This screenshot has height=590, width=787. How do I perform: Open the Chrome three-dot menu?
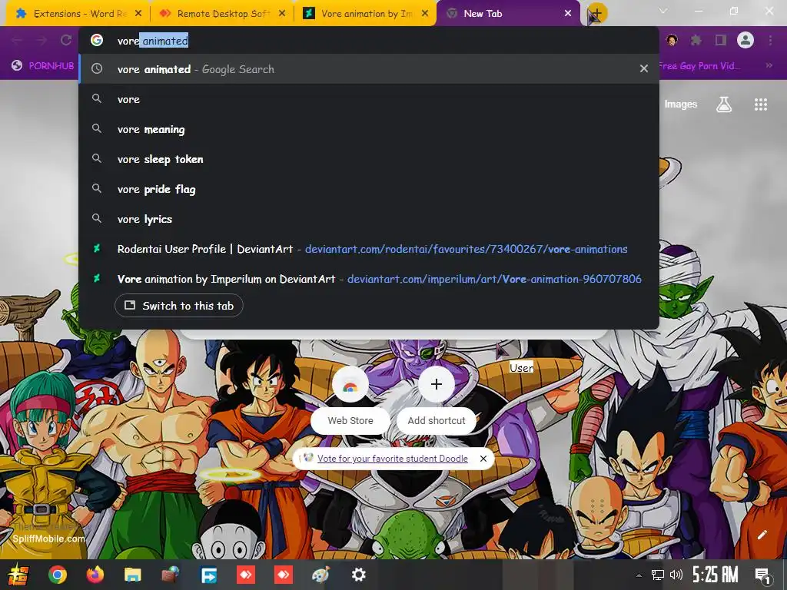pos(770,40)
